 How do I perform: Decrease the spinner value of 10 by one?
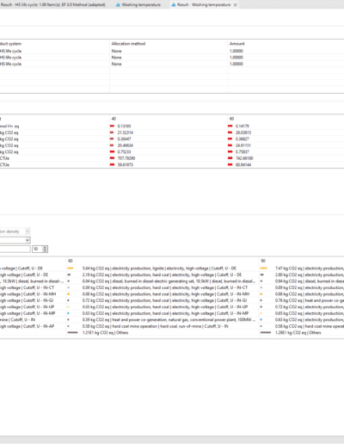click(x=45, y=250)
